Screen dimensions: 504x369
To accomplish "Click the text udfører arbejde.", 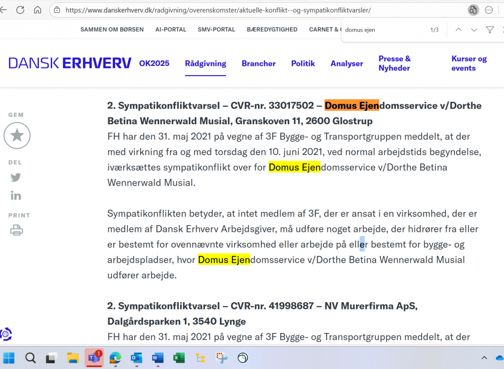I will [142, 275].
